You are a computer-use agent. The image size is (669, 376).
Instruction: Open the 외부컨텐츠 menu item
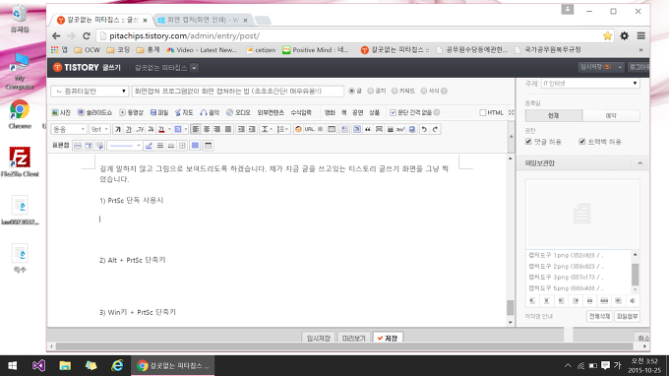(271, 112)
